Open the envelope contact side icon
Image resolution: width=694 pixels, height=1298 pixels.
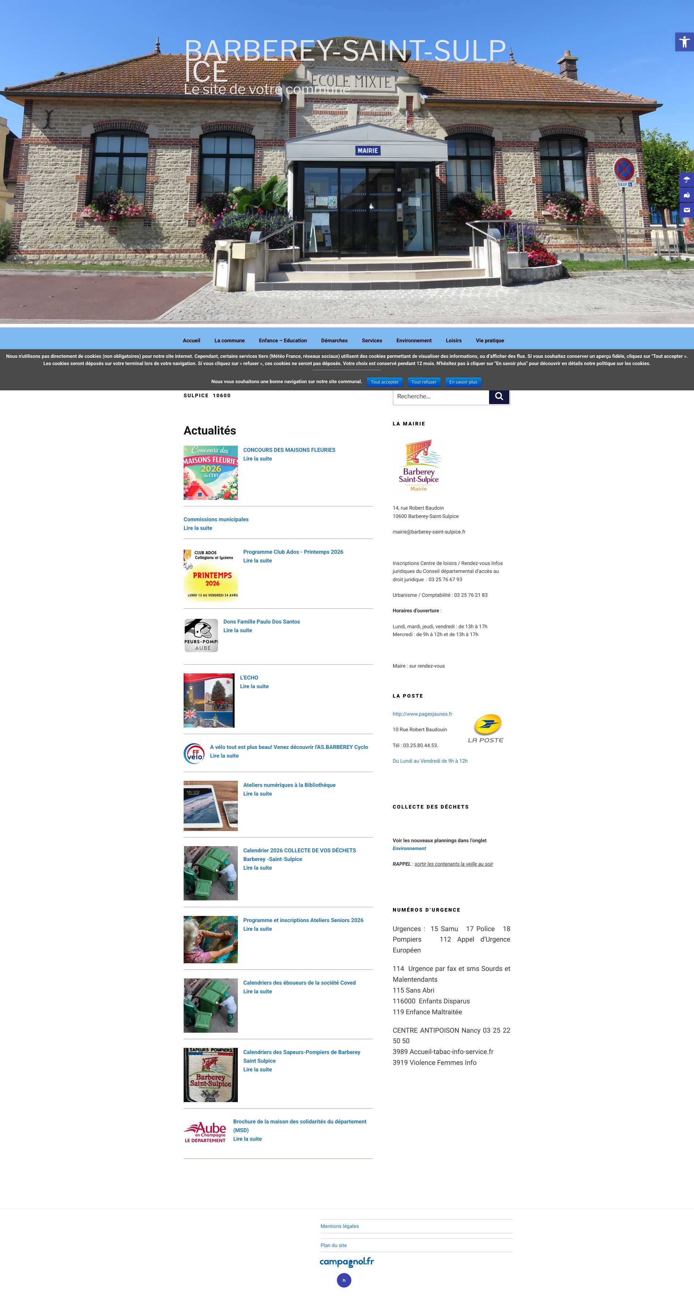click(x=686, y=210)
